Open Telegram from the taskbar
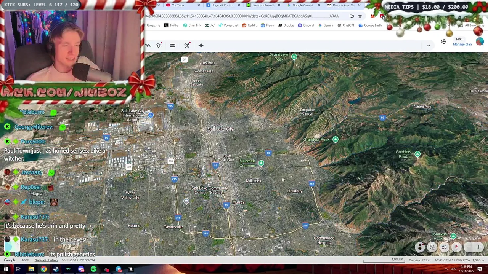The width and height of the screenshot is (488, 274). 119,269
